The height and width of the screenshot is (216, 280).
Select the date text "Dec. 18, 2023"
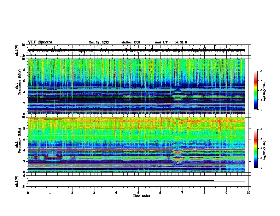coord(99,42)
